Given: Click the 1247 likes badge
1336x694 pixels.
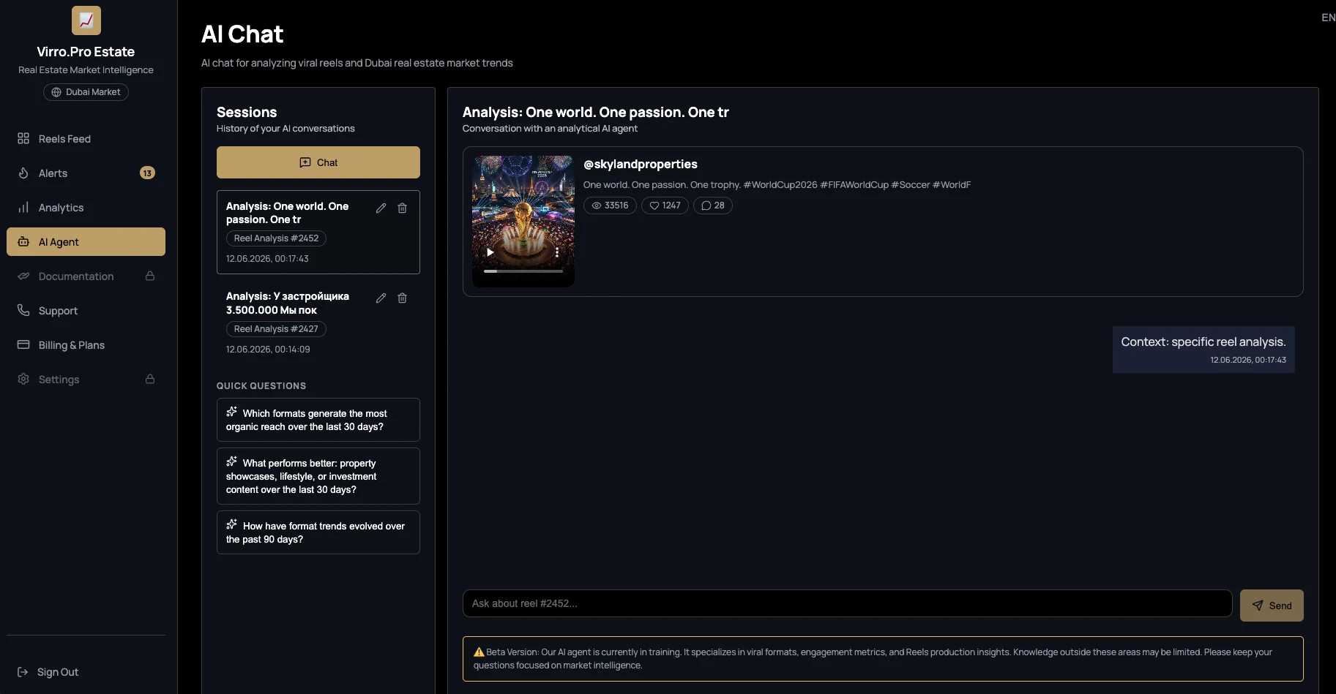Looking at the screenshot, I should (665, 205).
